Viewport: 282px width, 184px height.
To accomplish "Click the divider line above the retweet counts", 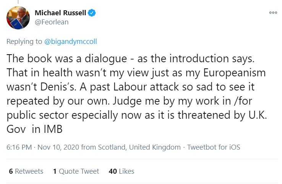I will tap(142, 159).
